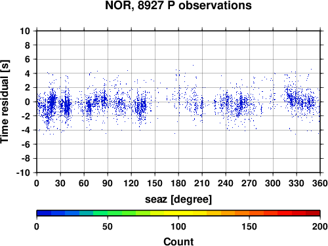Click the Count colorbar label
The height and width of the screenshot is (246, 328).
coord(178,241)
